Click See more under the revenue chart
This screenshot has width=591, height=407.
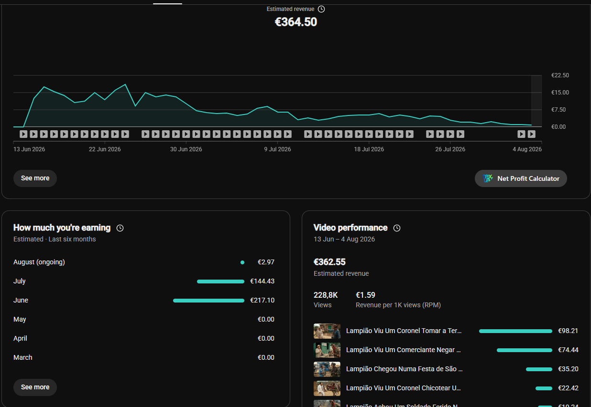coord(35,178)
